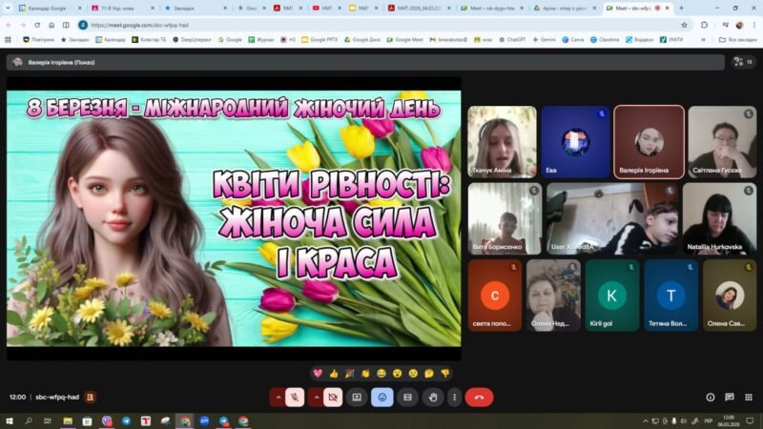Image resolution: width=763 pixels, height=429 pixels.
Task: Leave the call with red hang-up button
Action: pos(479,397)
